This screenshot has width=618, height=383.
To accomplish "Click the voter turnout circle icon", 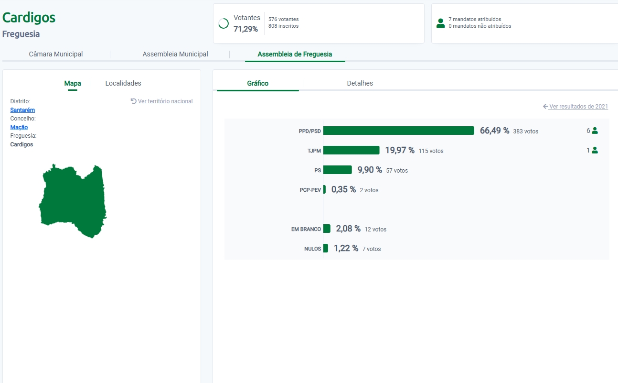I will 223,23.
